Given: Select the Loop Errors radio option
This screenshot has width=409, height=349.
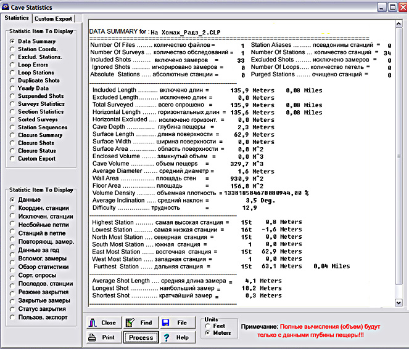Looking at the screenshot, I should [x=12, y=65].
